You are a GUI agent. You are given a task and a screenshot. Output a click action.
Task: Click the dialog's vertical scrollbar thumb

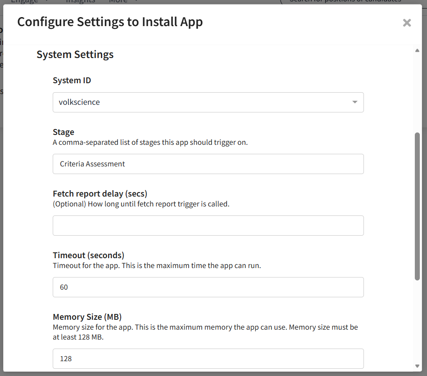417,207
